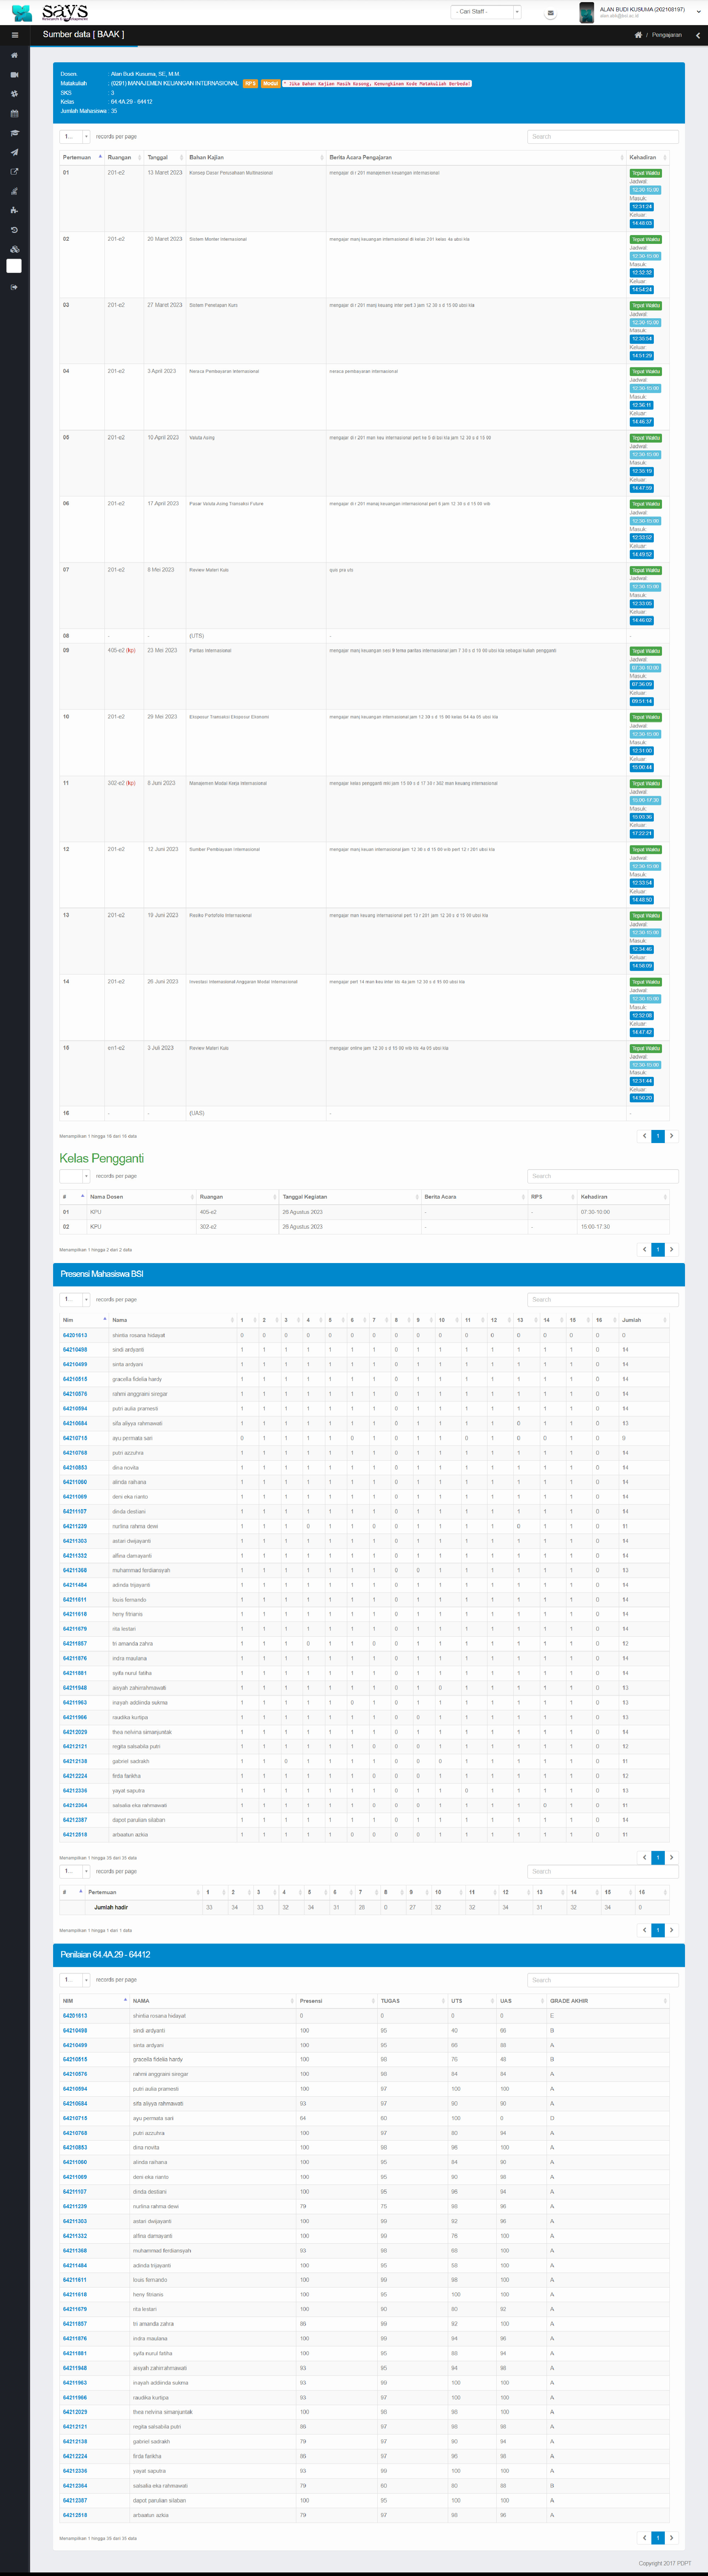Open the puzzle piece sidebar menu
Image resolution: width=708 pixels, height=2576 pixels.
click(x=14, y=210)
